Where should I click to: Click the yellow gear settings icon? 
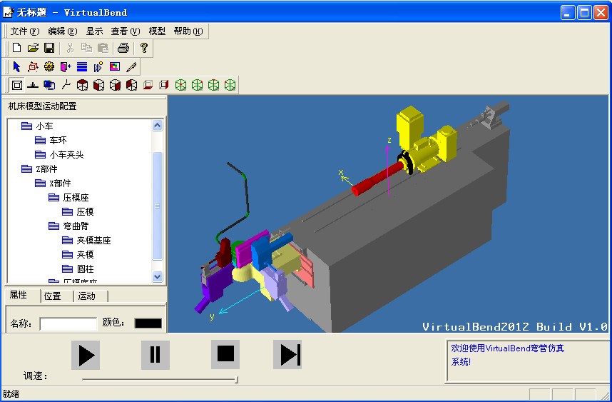coord(49,67)
